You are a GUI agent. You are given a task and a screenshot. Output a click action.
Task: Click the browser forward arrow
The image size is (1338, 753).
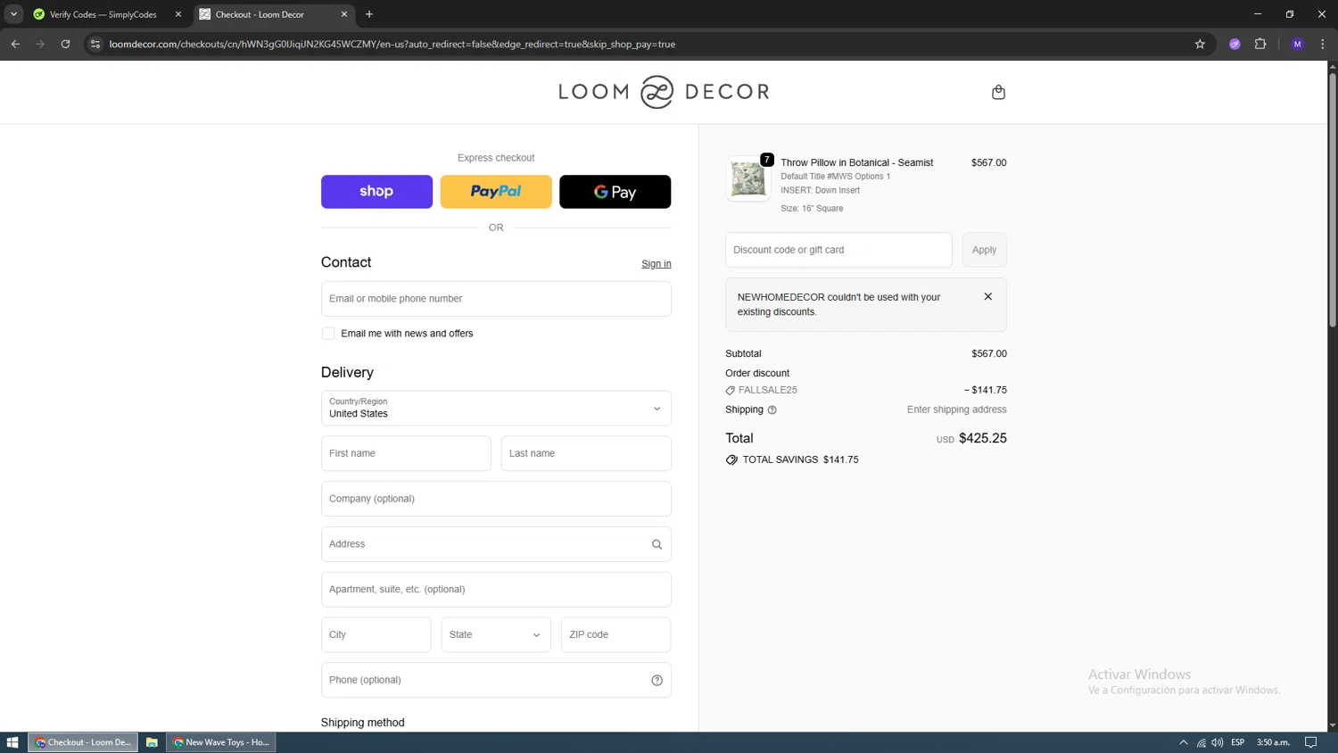click(40, 44)
